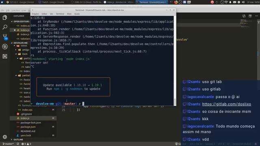Open the Arquivo menu in the terminal
Screen dimensions: 260x146
pyautogui.click(x=35, y=14)
